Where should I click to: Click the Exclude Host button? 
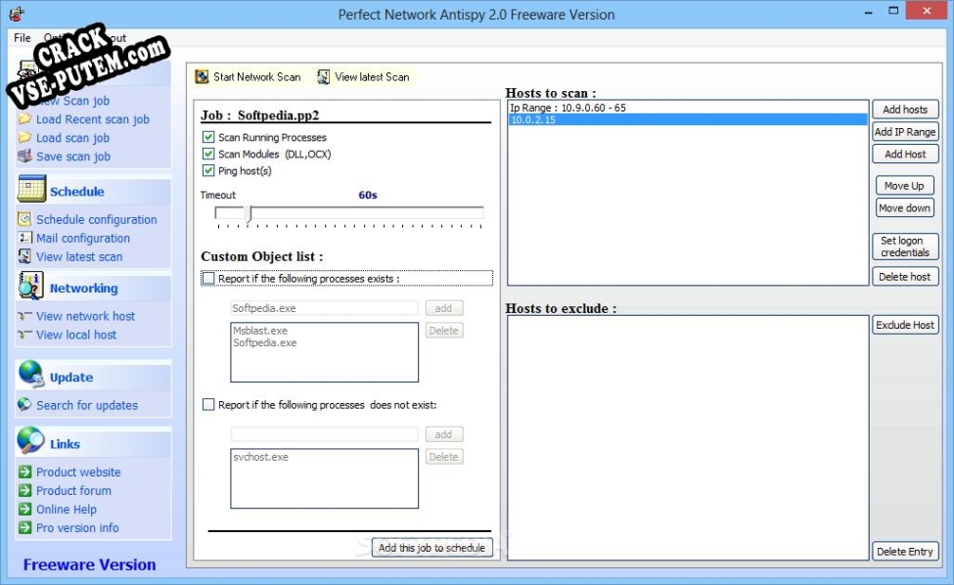905,325
